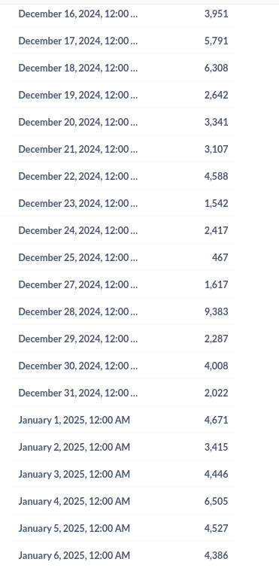Click the 467 value cell
The height and width of the screenshot is (568, 279).
click(x=220, y=257)
